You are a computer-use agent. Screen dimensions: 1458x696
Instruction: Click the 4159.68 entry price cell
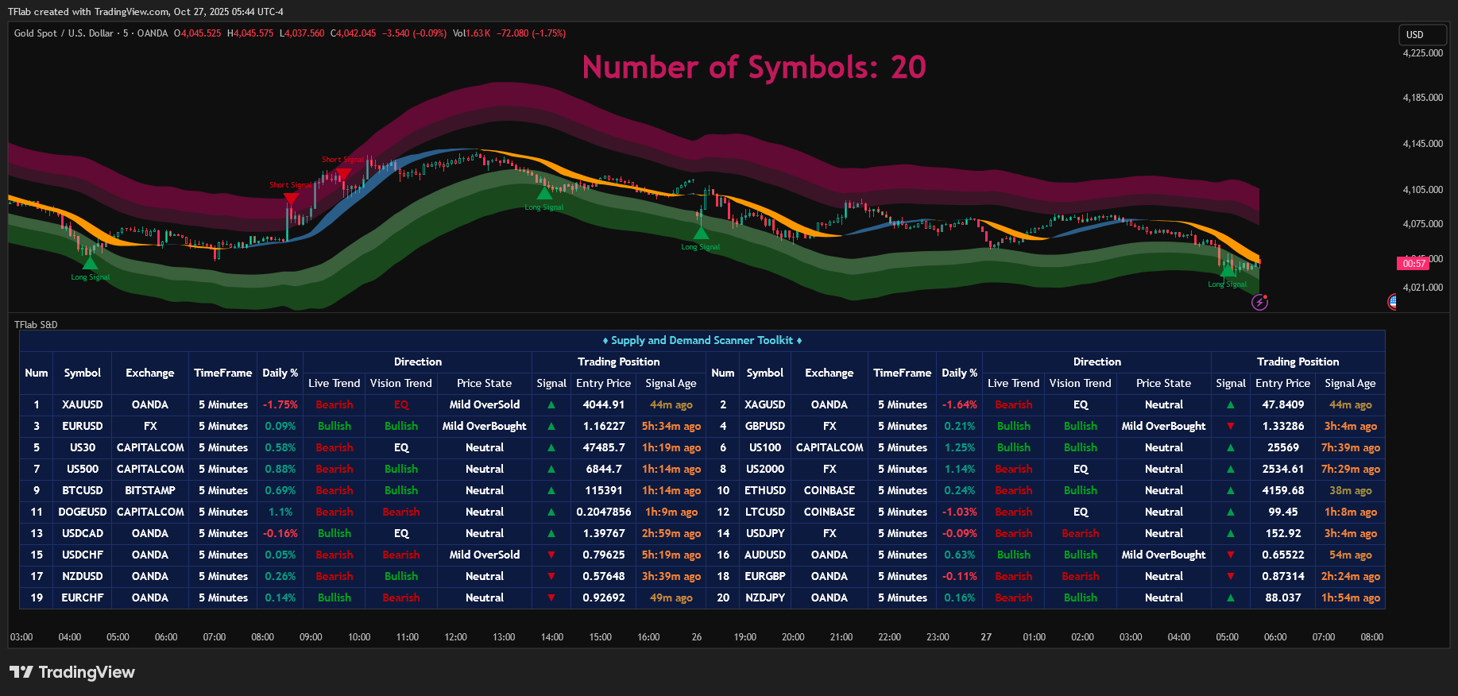pos(1283,490)
